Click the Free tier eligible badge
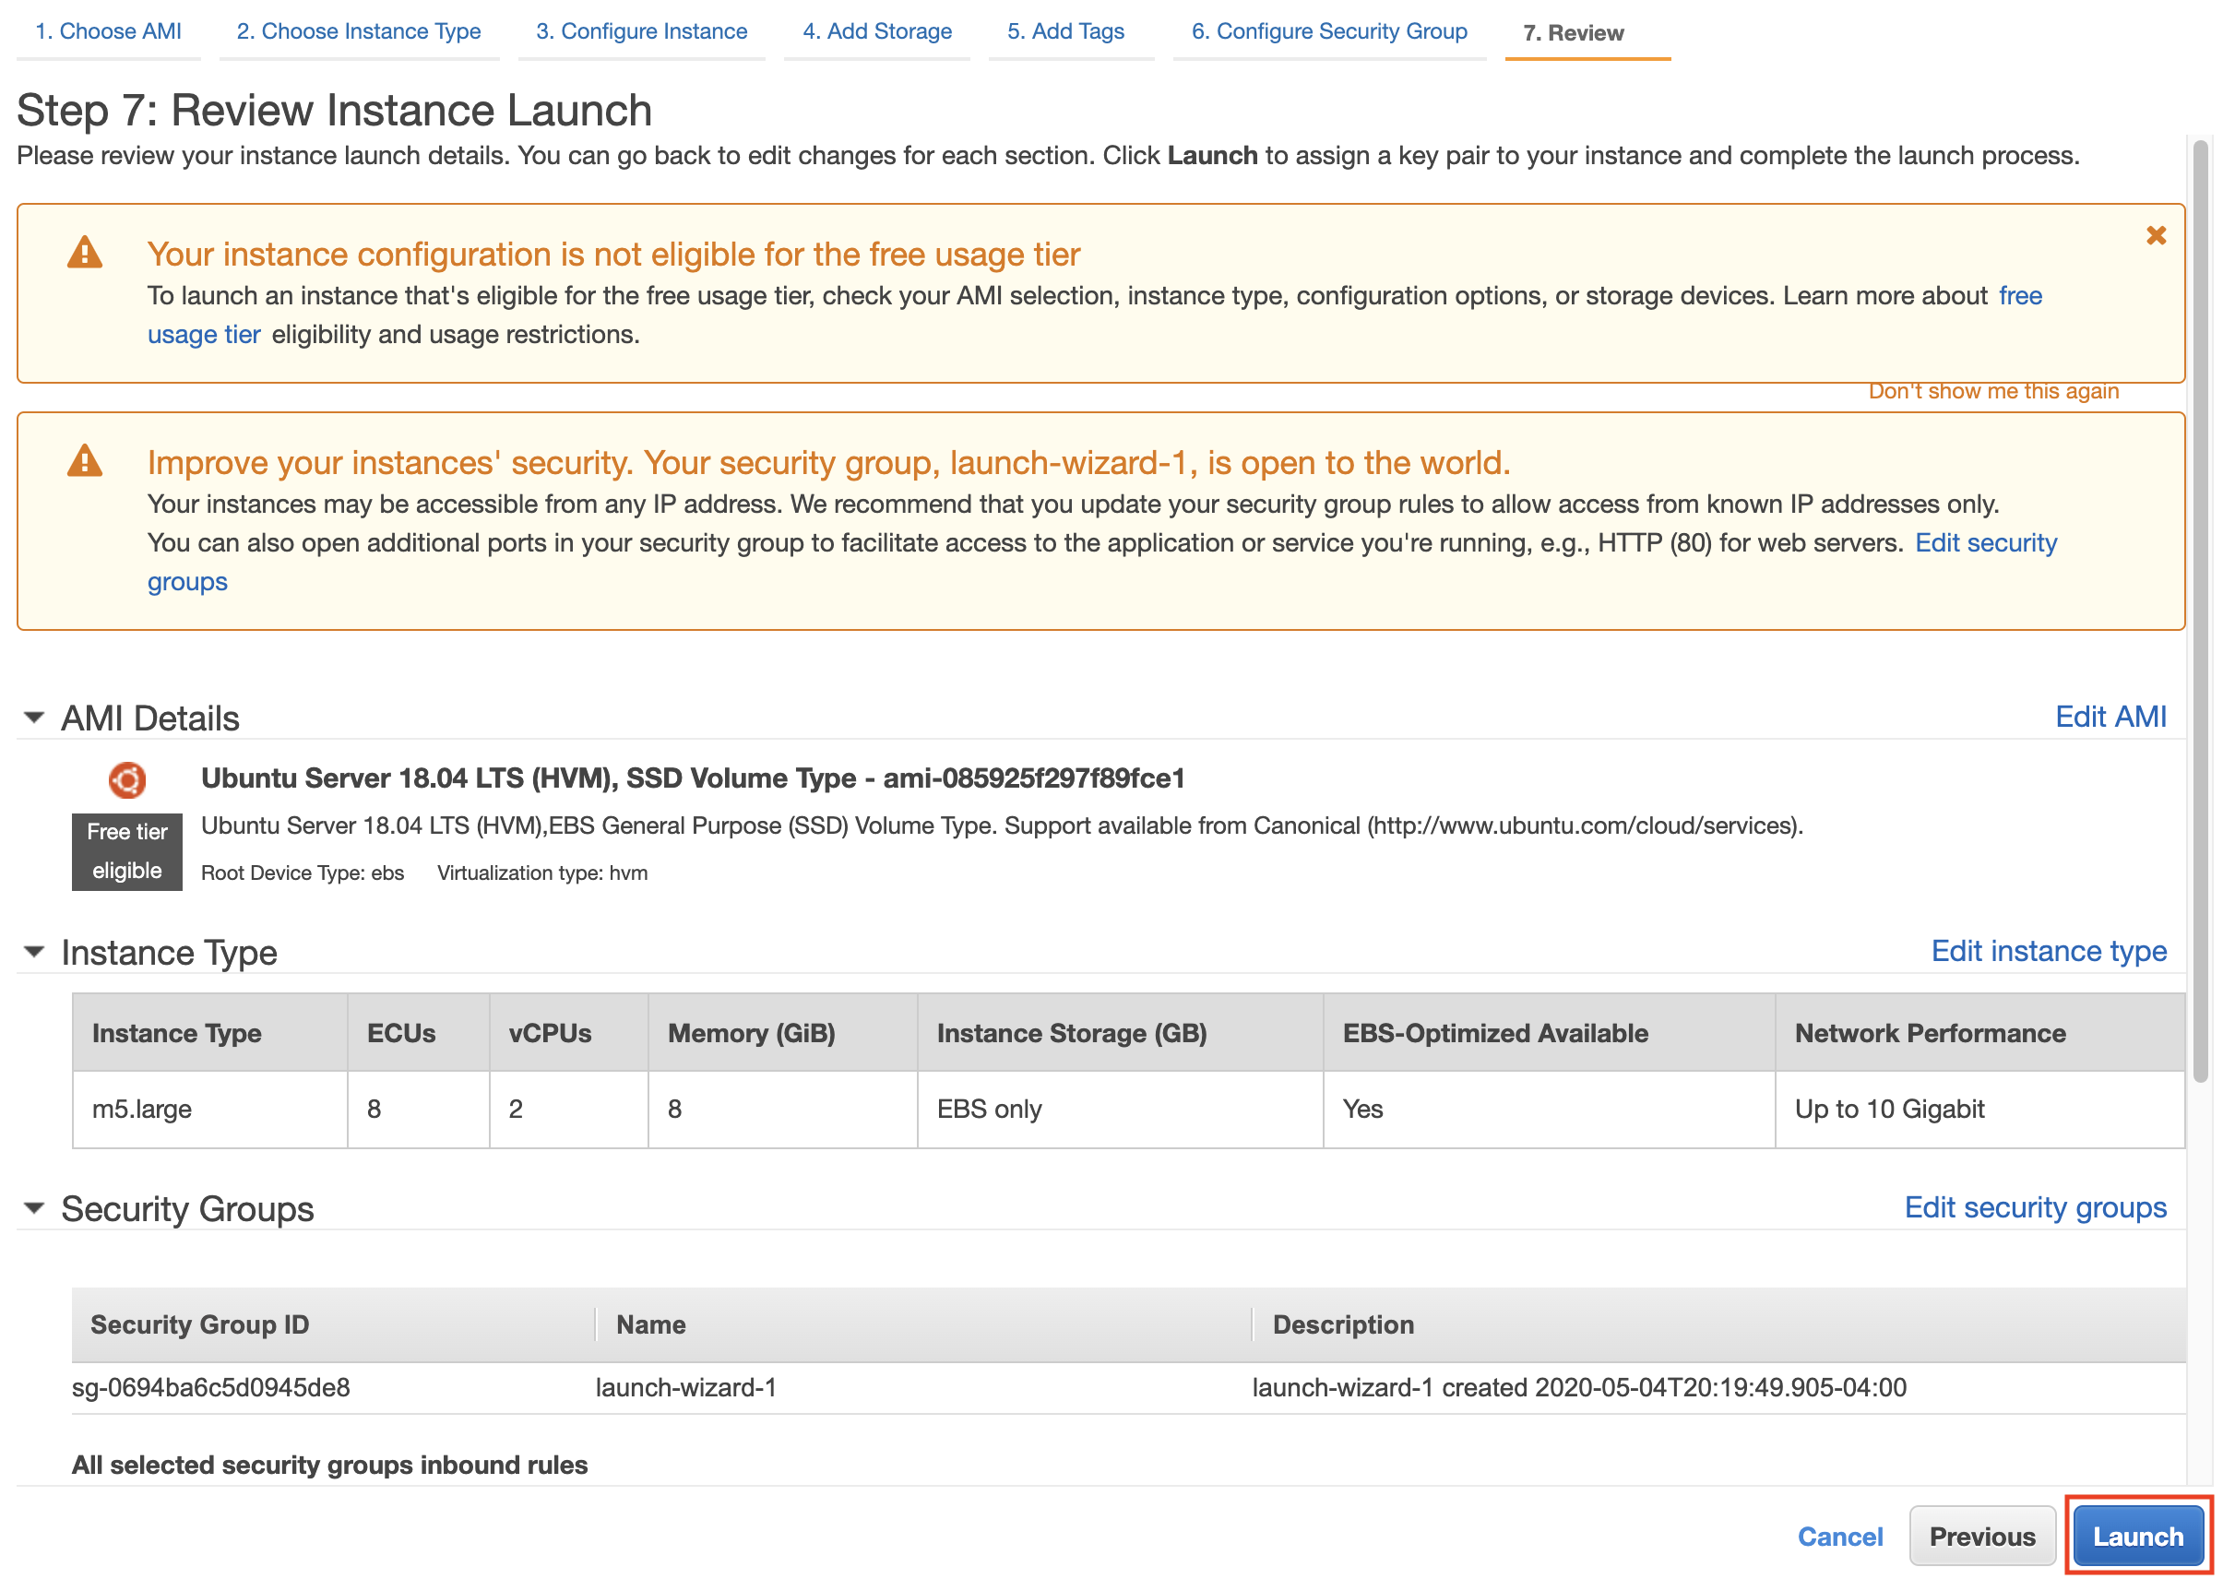The height and width of the screenshot is (1579, 2223). 127,851
